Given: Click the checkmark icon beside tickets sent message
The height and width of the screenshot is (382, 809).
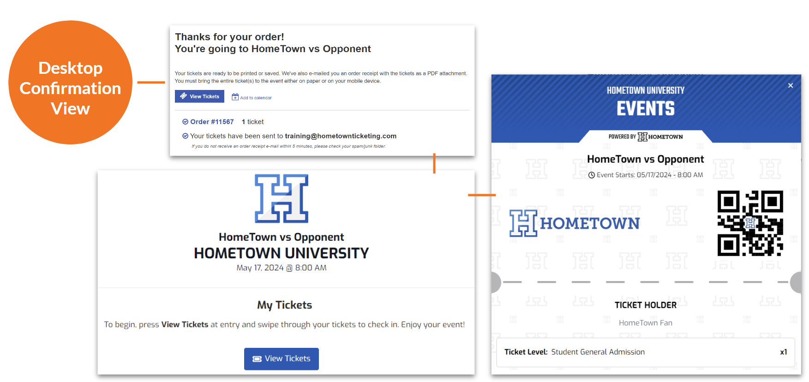Looking at the screenshot, I should pos(185,136).
